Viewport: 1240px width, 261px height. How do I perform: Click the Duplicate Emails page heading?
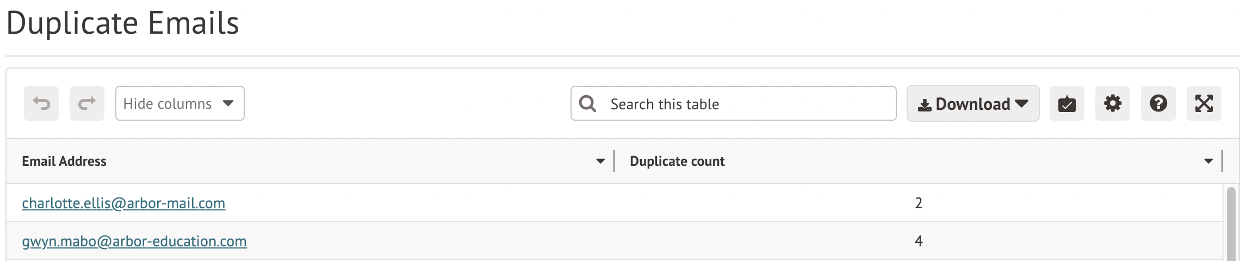tap(123, 23)
